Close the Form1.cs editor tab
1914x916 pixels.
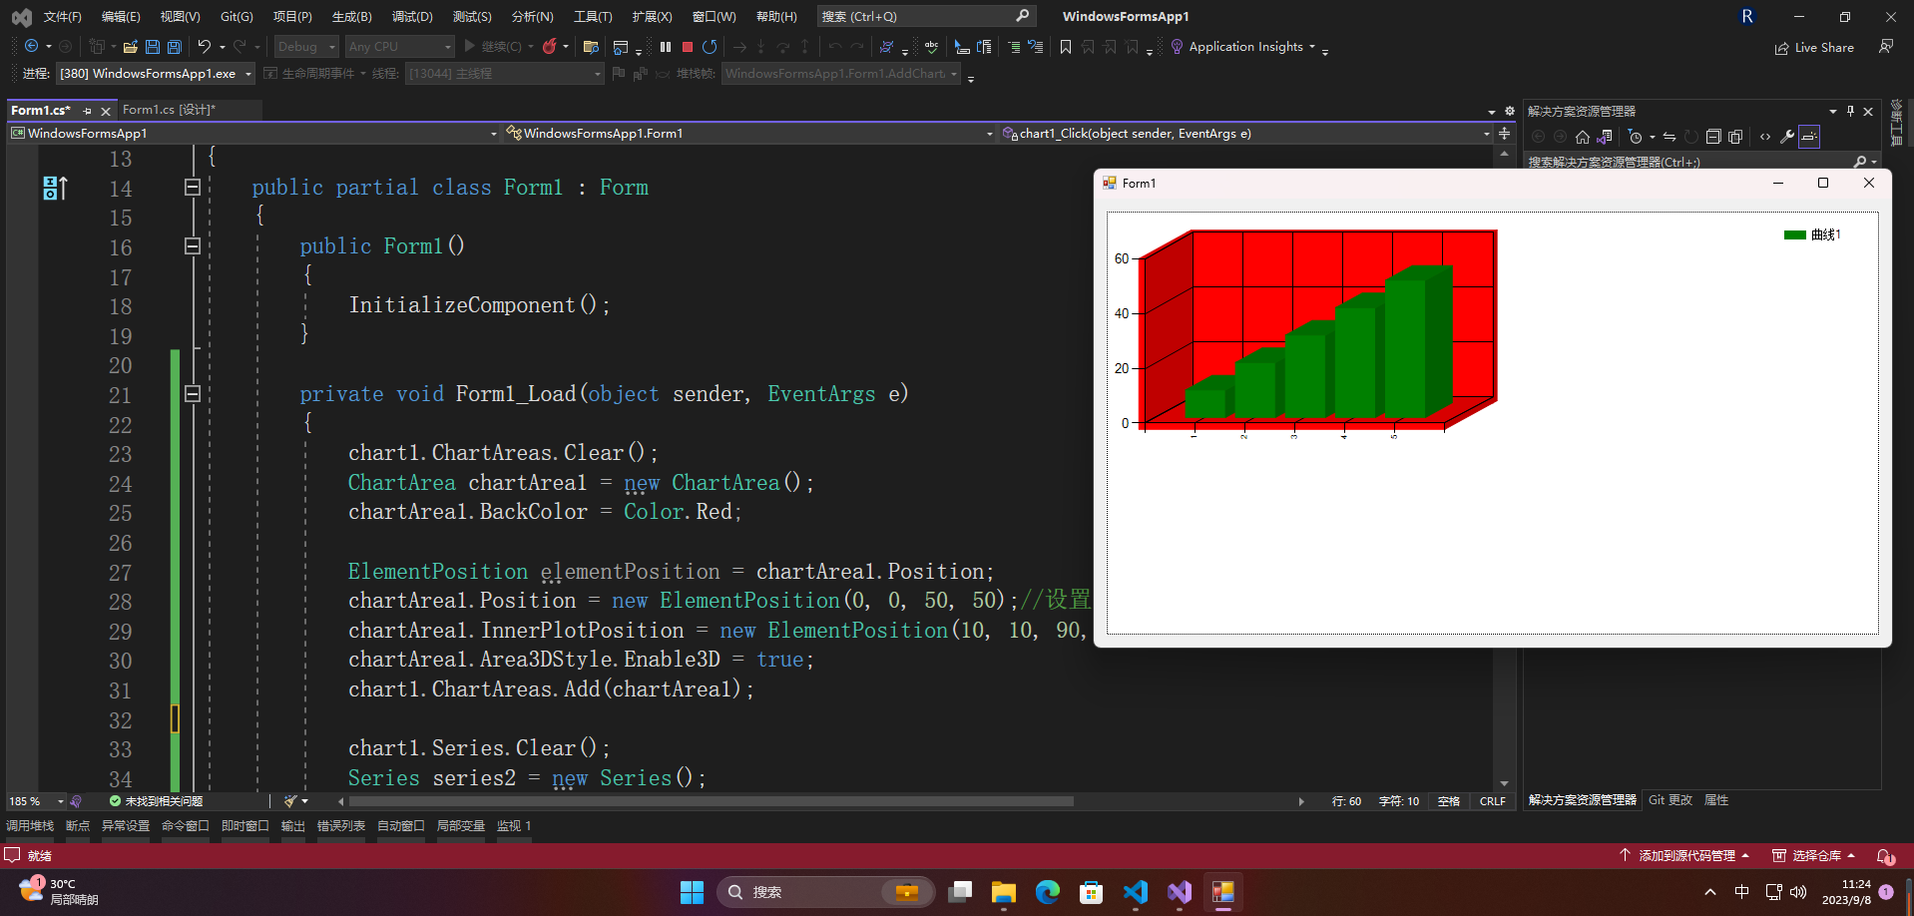(106, 111)
